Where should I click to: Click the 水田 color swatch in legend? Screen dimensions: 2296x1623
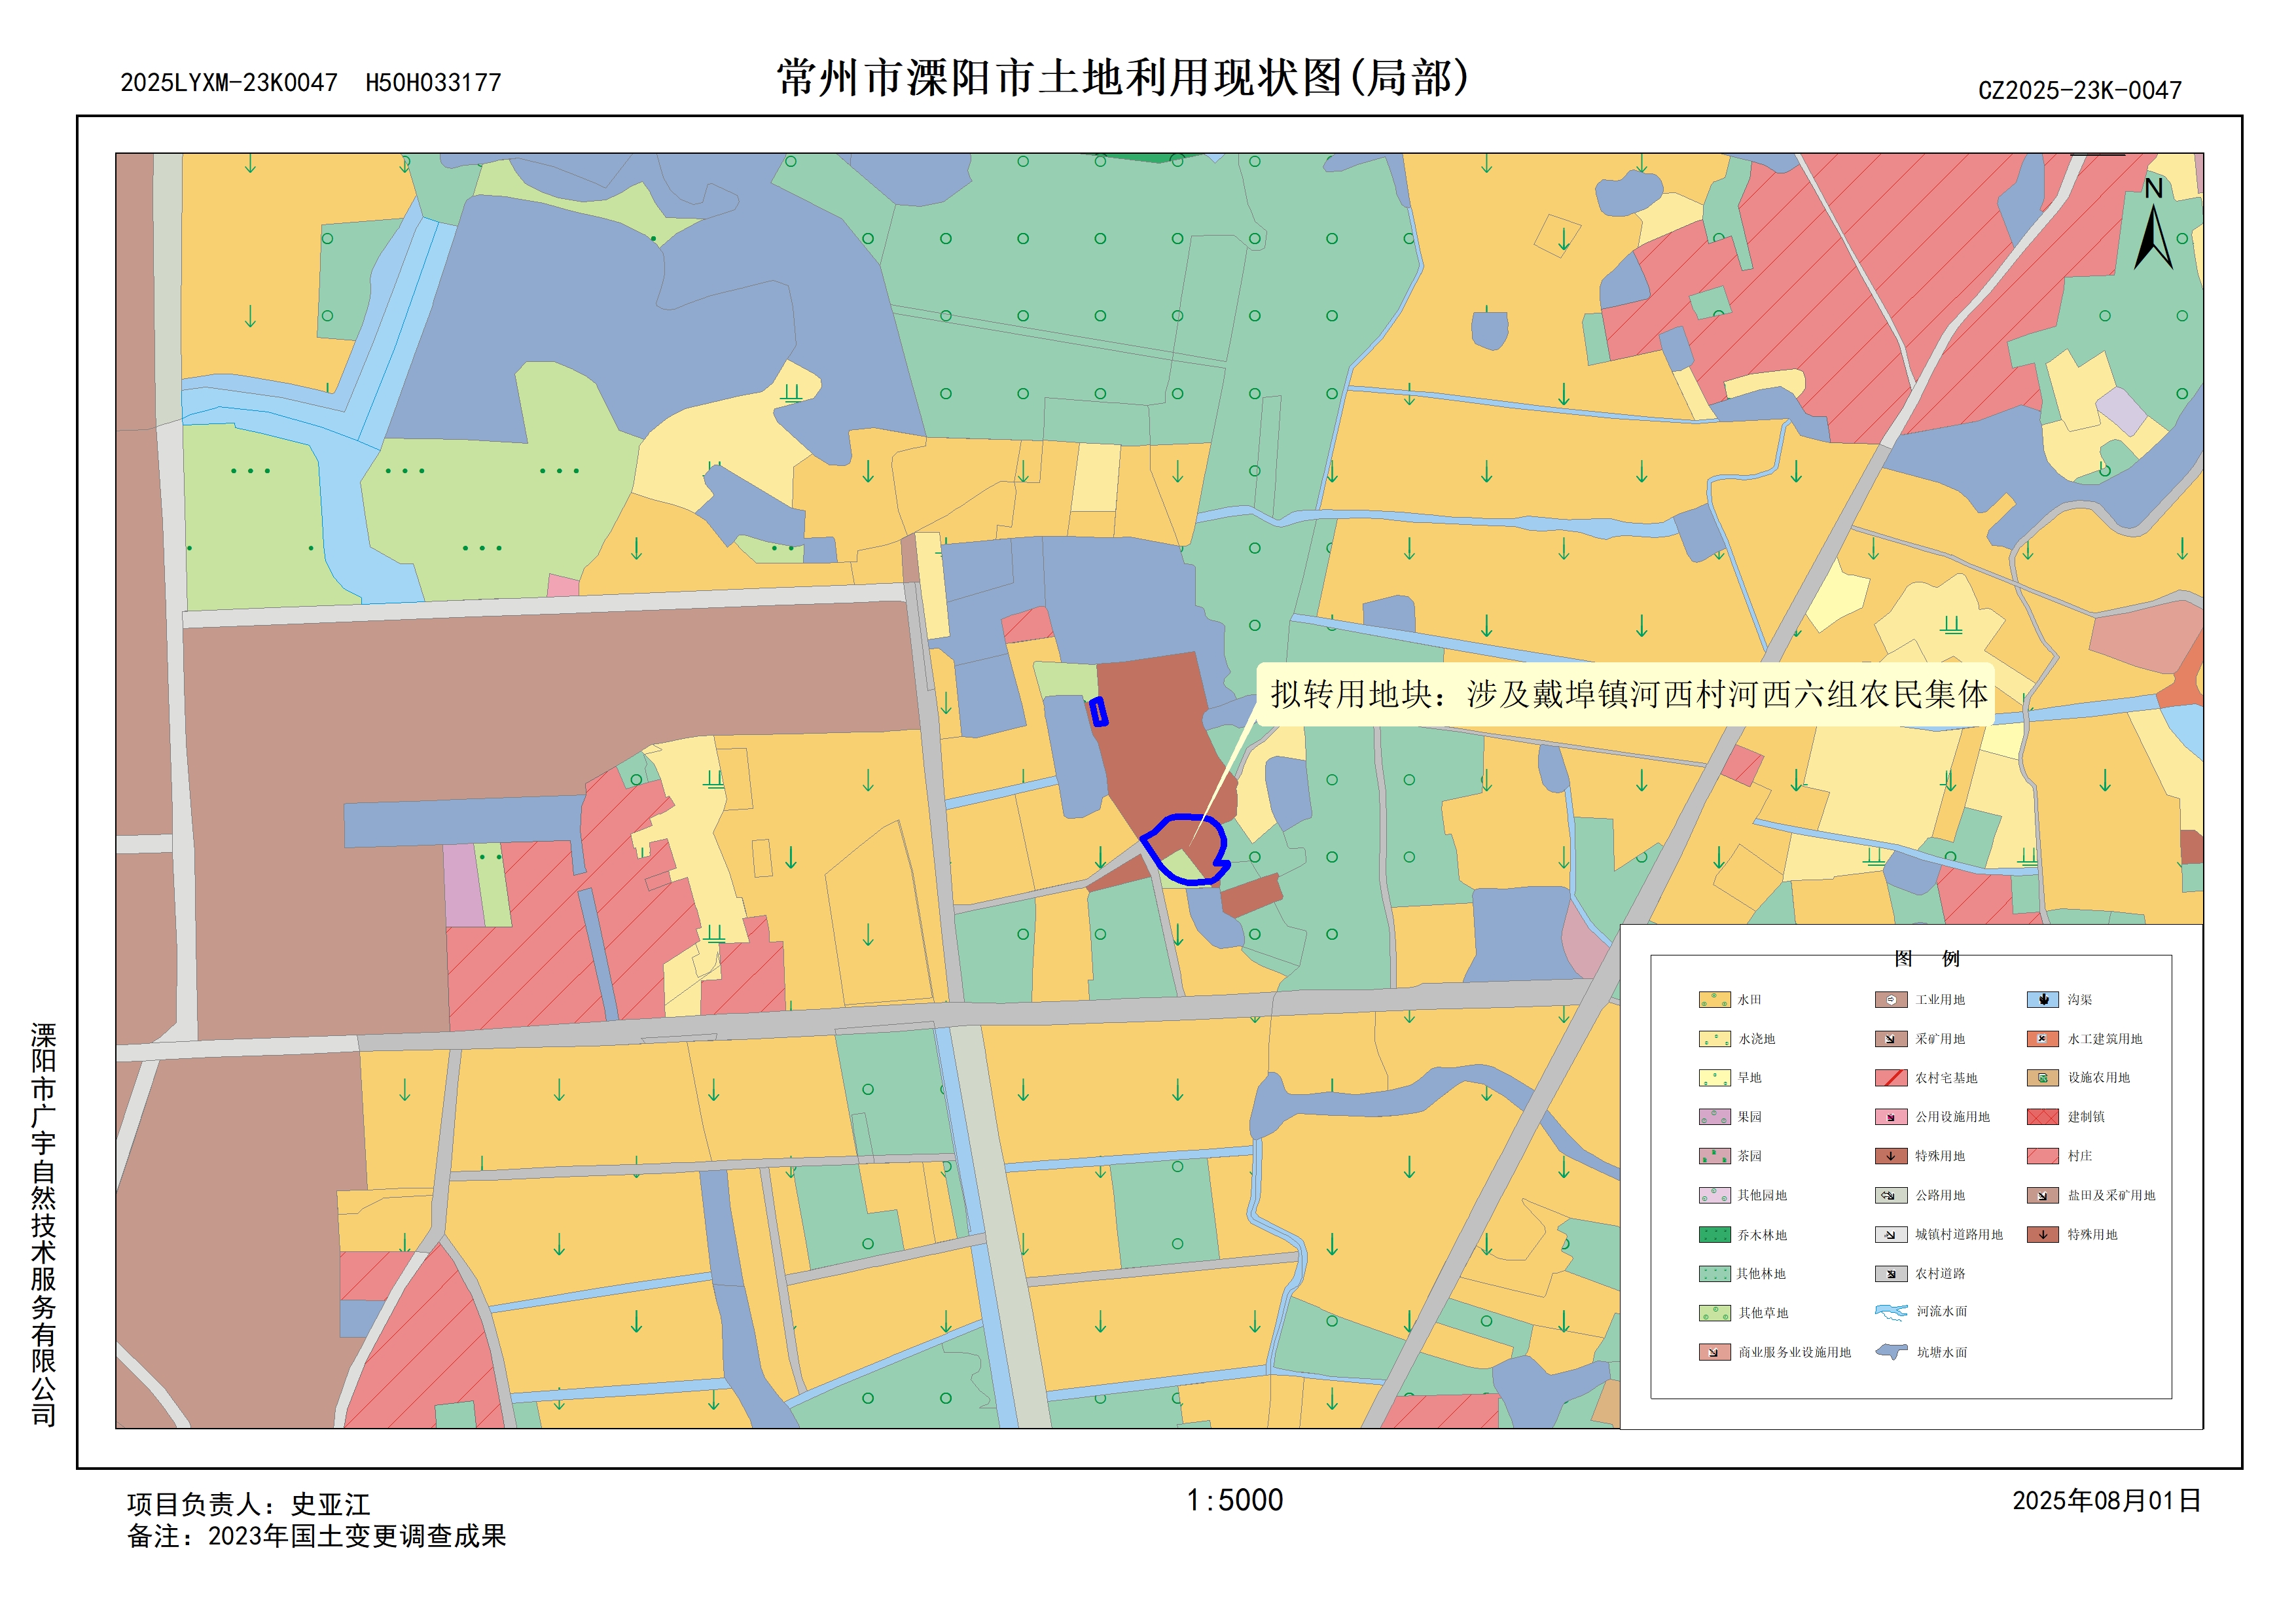click(1714, 999)
